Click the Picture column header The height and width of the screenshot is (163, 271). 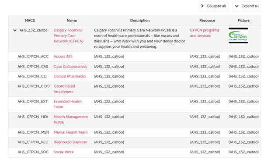pyautogui.click(x=243, y=21)
